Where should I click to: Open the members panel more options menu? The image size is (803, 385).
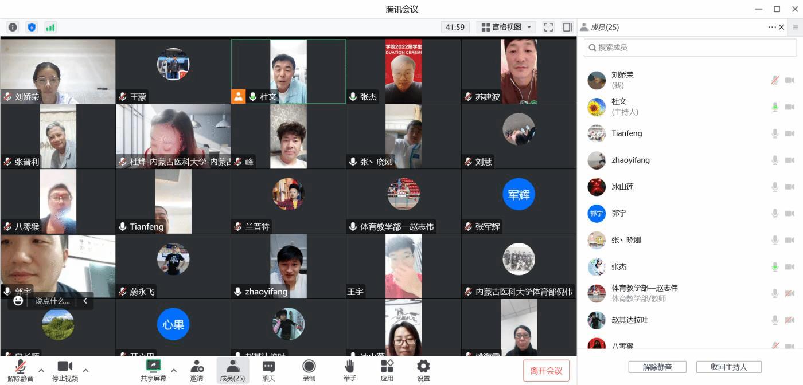771,27
